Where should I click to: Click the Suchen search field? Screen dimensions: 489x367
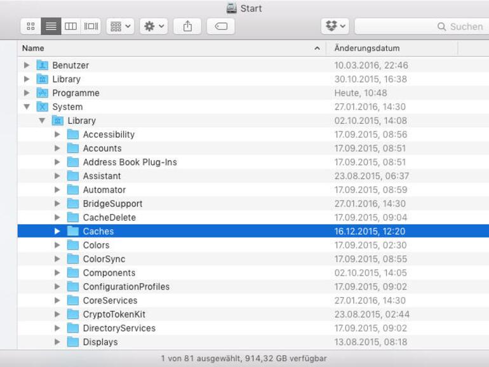[x=419, y=27]
